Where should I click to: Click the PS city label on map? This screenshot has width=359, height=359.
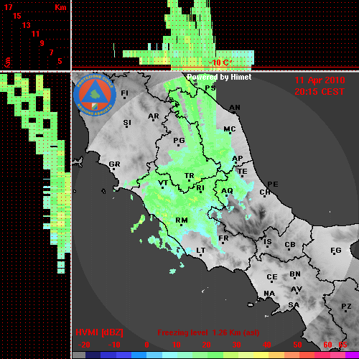click(210, 88)
